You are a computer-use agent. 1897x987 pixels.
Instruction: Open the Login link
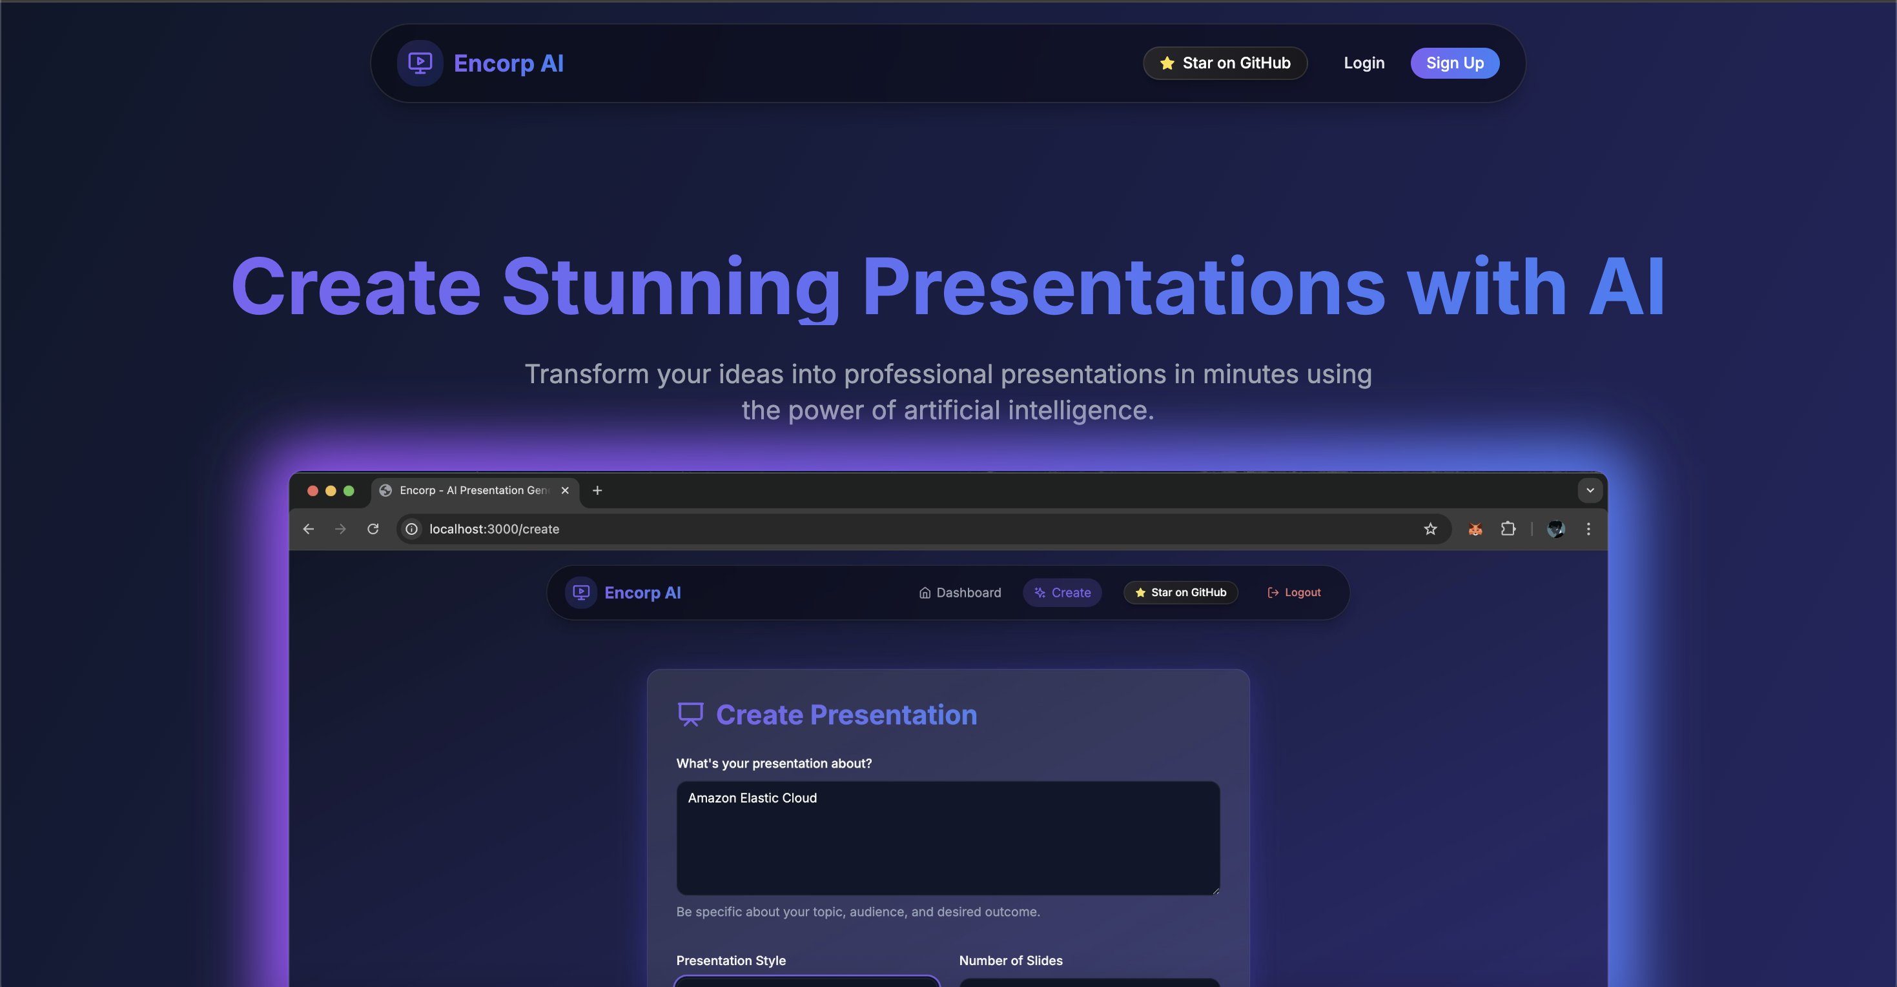pos(1364,63)
